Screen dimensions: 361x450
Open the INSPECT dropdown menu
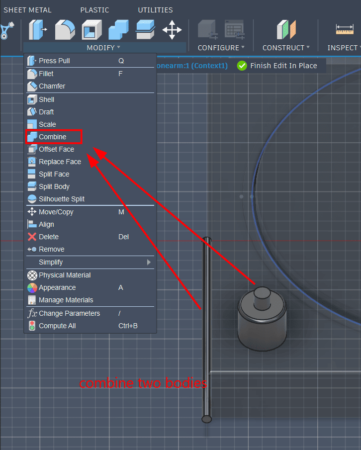tap(344, 48)
